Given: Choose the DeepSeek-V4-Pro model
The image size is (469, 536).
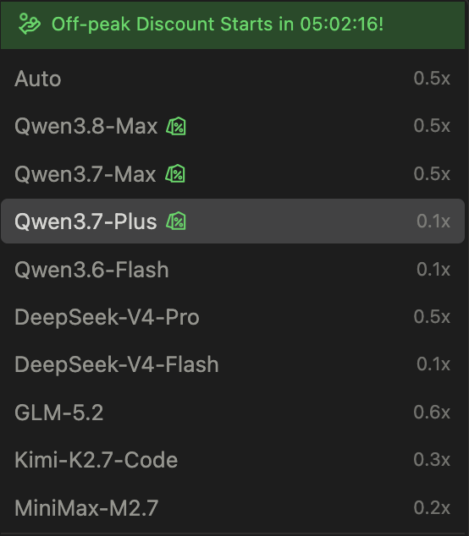Looking at the screenshot, I should (233, 317).
